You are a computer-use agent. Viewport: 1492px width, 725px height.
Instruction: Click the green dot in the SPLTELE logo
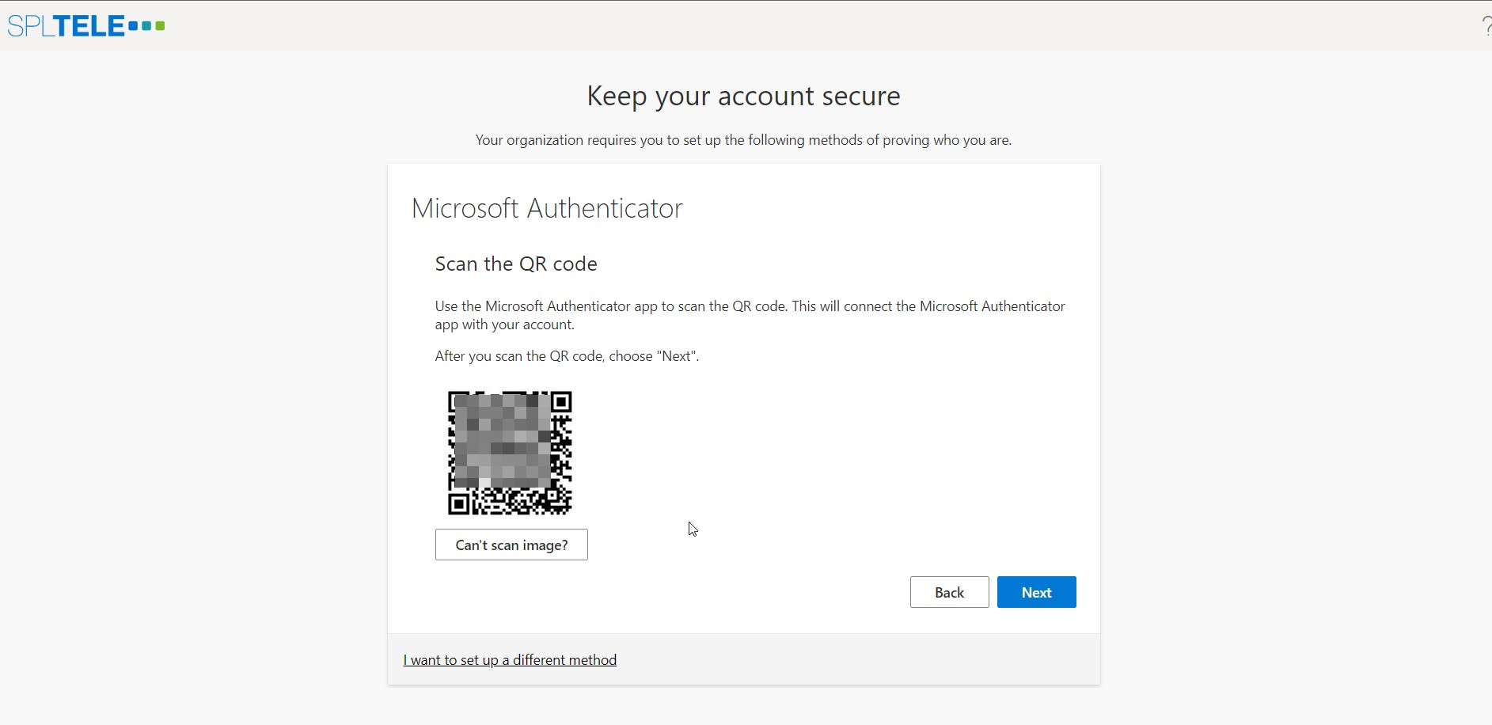[161, 26]
